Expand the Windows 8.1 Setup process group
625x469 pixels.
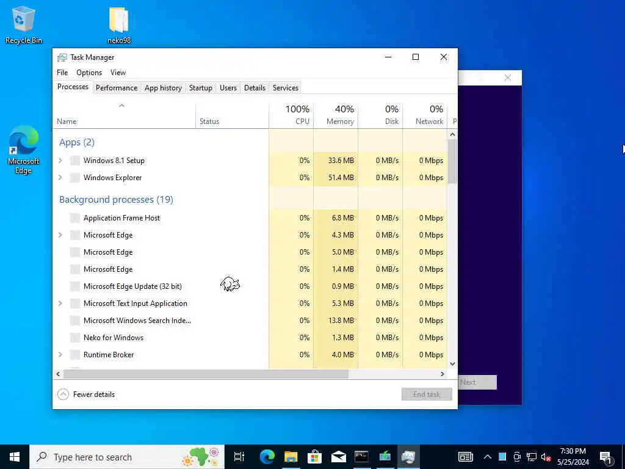tap(60, 161)
